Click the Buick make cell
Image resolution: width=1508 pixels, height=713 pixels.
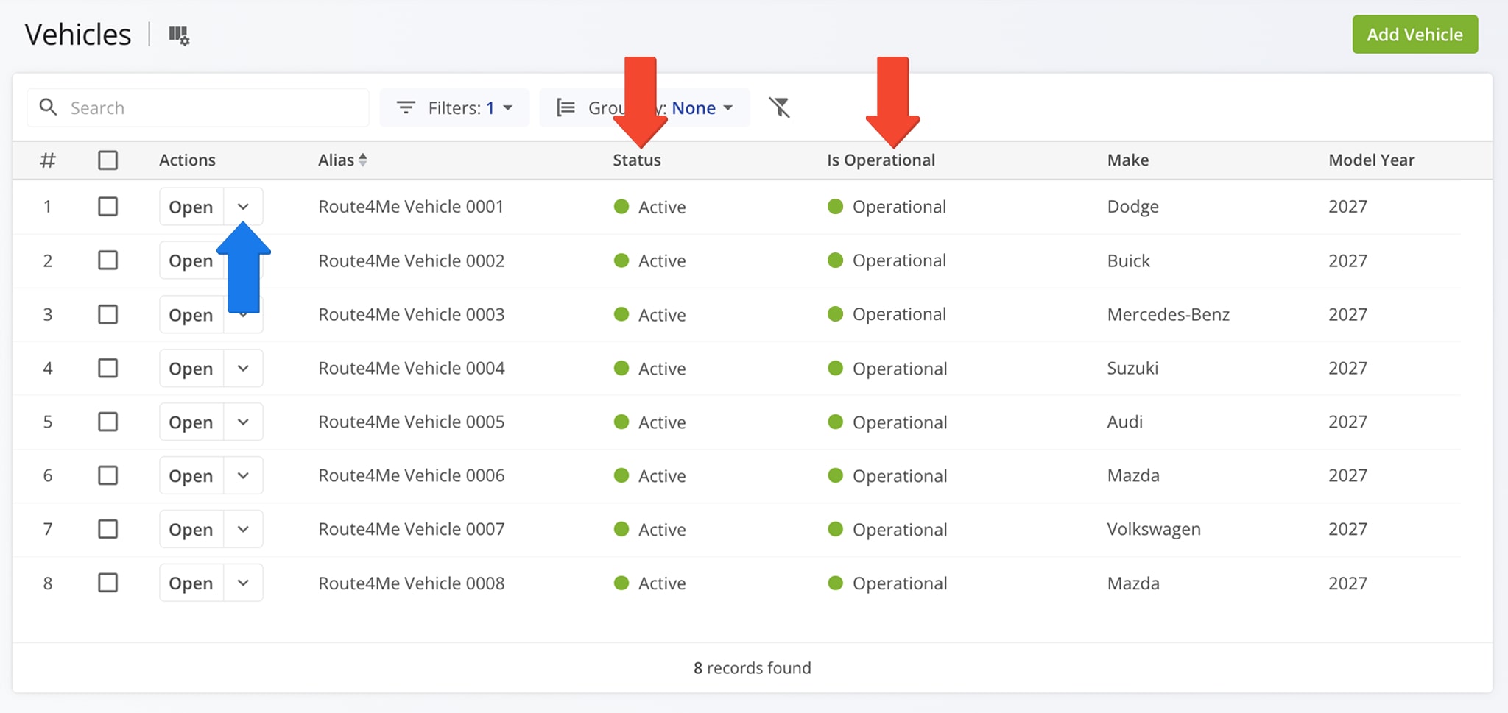pyautogui.click(x=1128, y=260)
